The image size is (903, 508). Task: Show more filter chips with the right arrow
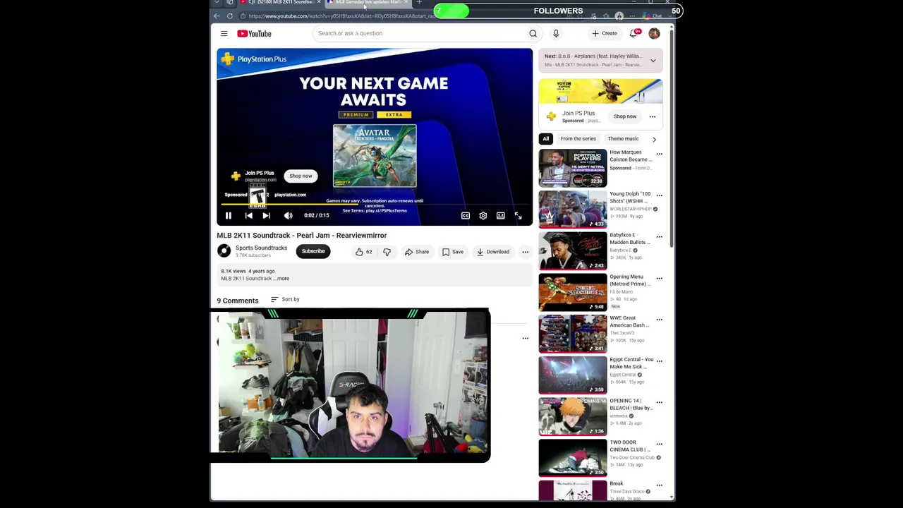pos(654,139)
